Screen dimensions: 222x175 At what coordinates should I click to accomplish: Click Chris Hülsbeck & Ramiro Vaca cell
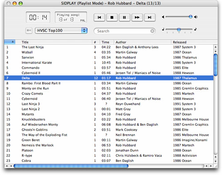click(139, 155)
